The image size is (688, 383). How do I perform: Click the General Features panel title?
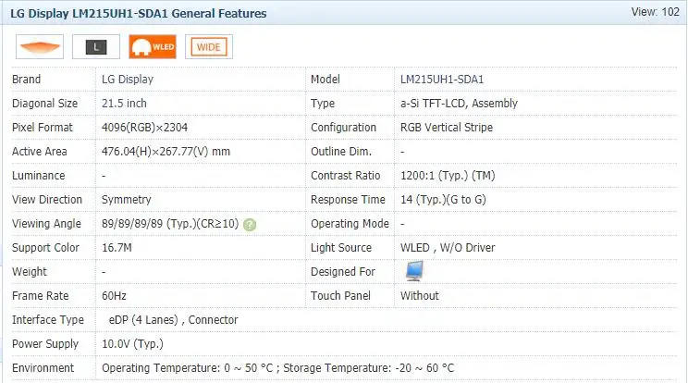[x=139, y=14]
